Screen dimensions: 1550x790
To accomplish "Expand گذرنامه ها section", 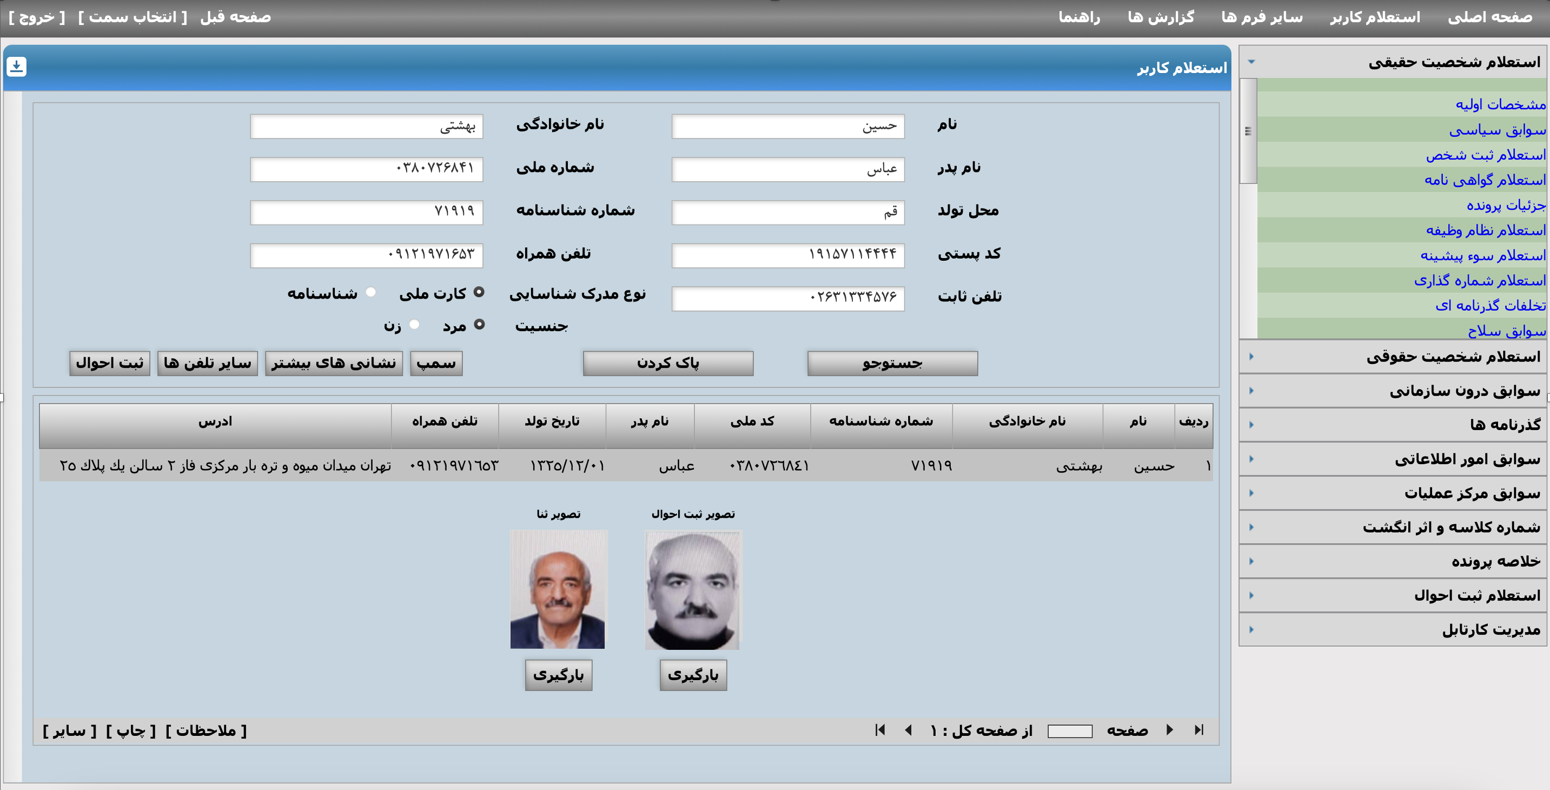I will click(1393, 425).
